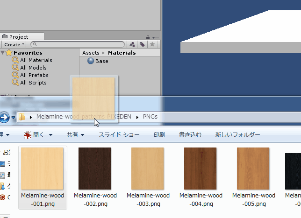Click Materials in the breadcrumb path
Screen dimensions: 301x218
pyautogui.click(x=122, y=53)
